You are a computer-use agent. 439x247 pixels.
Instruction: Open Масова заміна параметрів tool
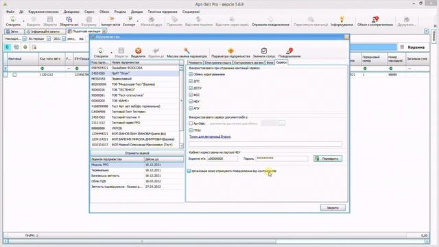coord(187,53)
